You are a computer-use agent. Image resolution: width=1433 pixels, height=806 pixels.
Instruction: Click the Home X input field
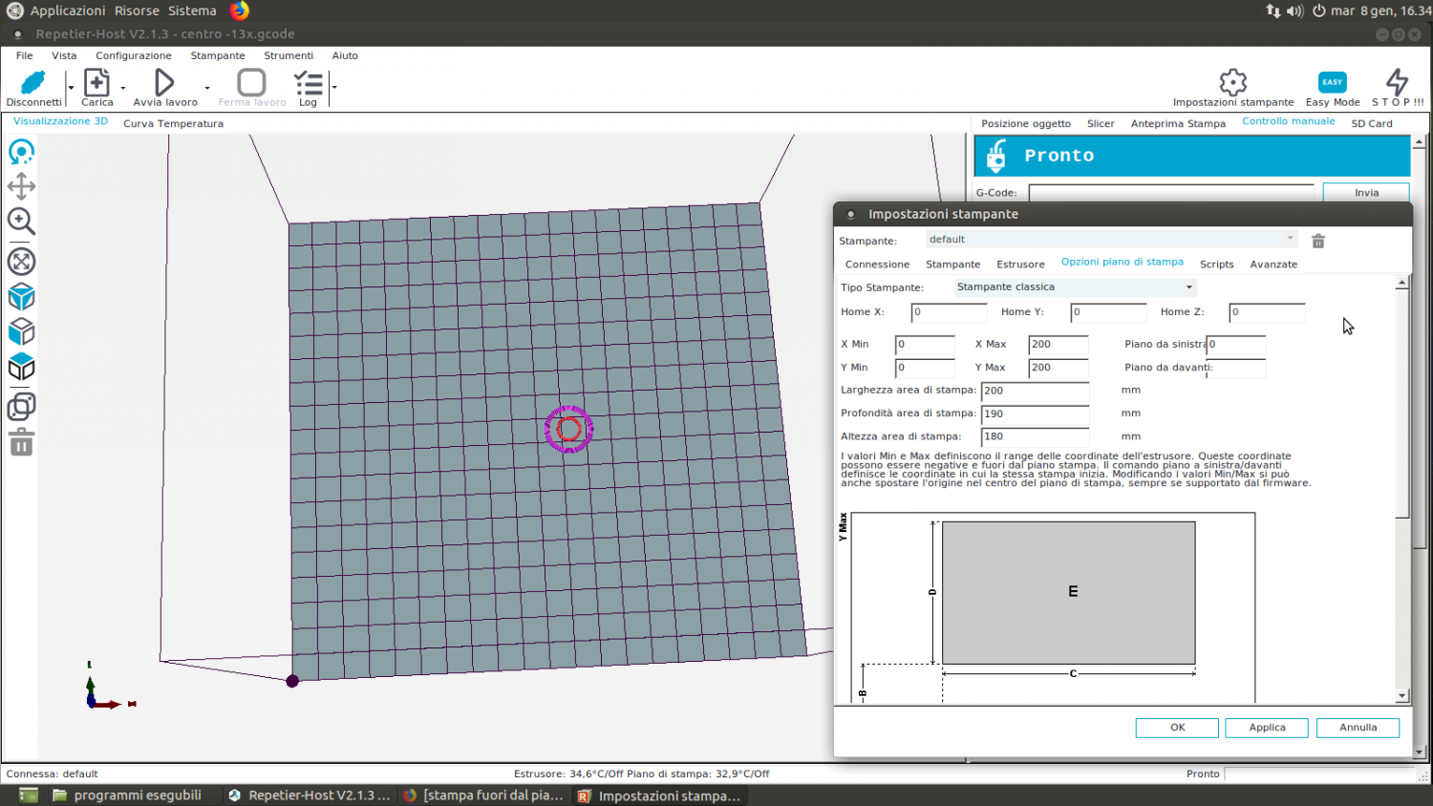(x=949, y=312)
